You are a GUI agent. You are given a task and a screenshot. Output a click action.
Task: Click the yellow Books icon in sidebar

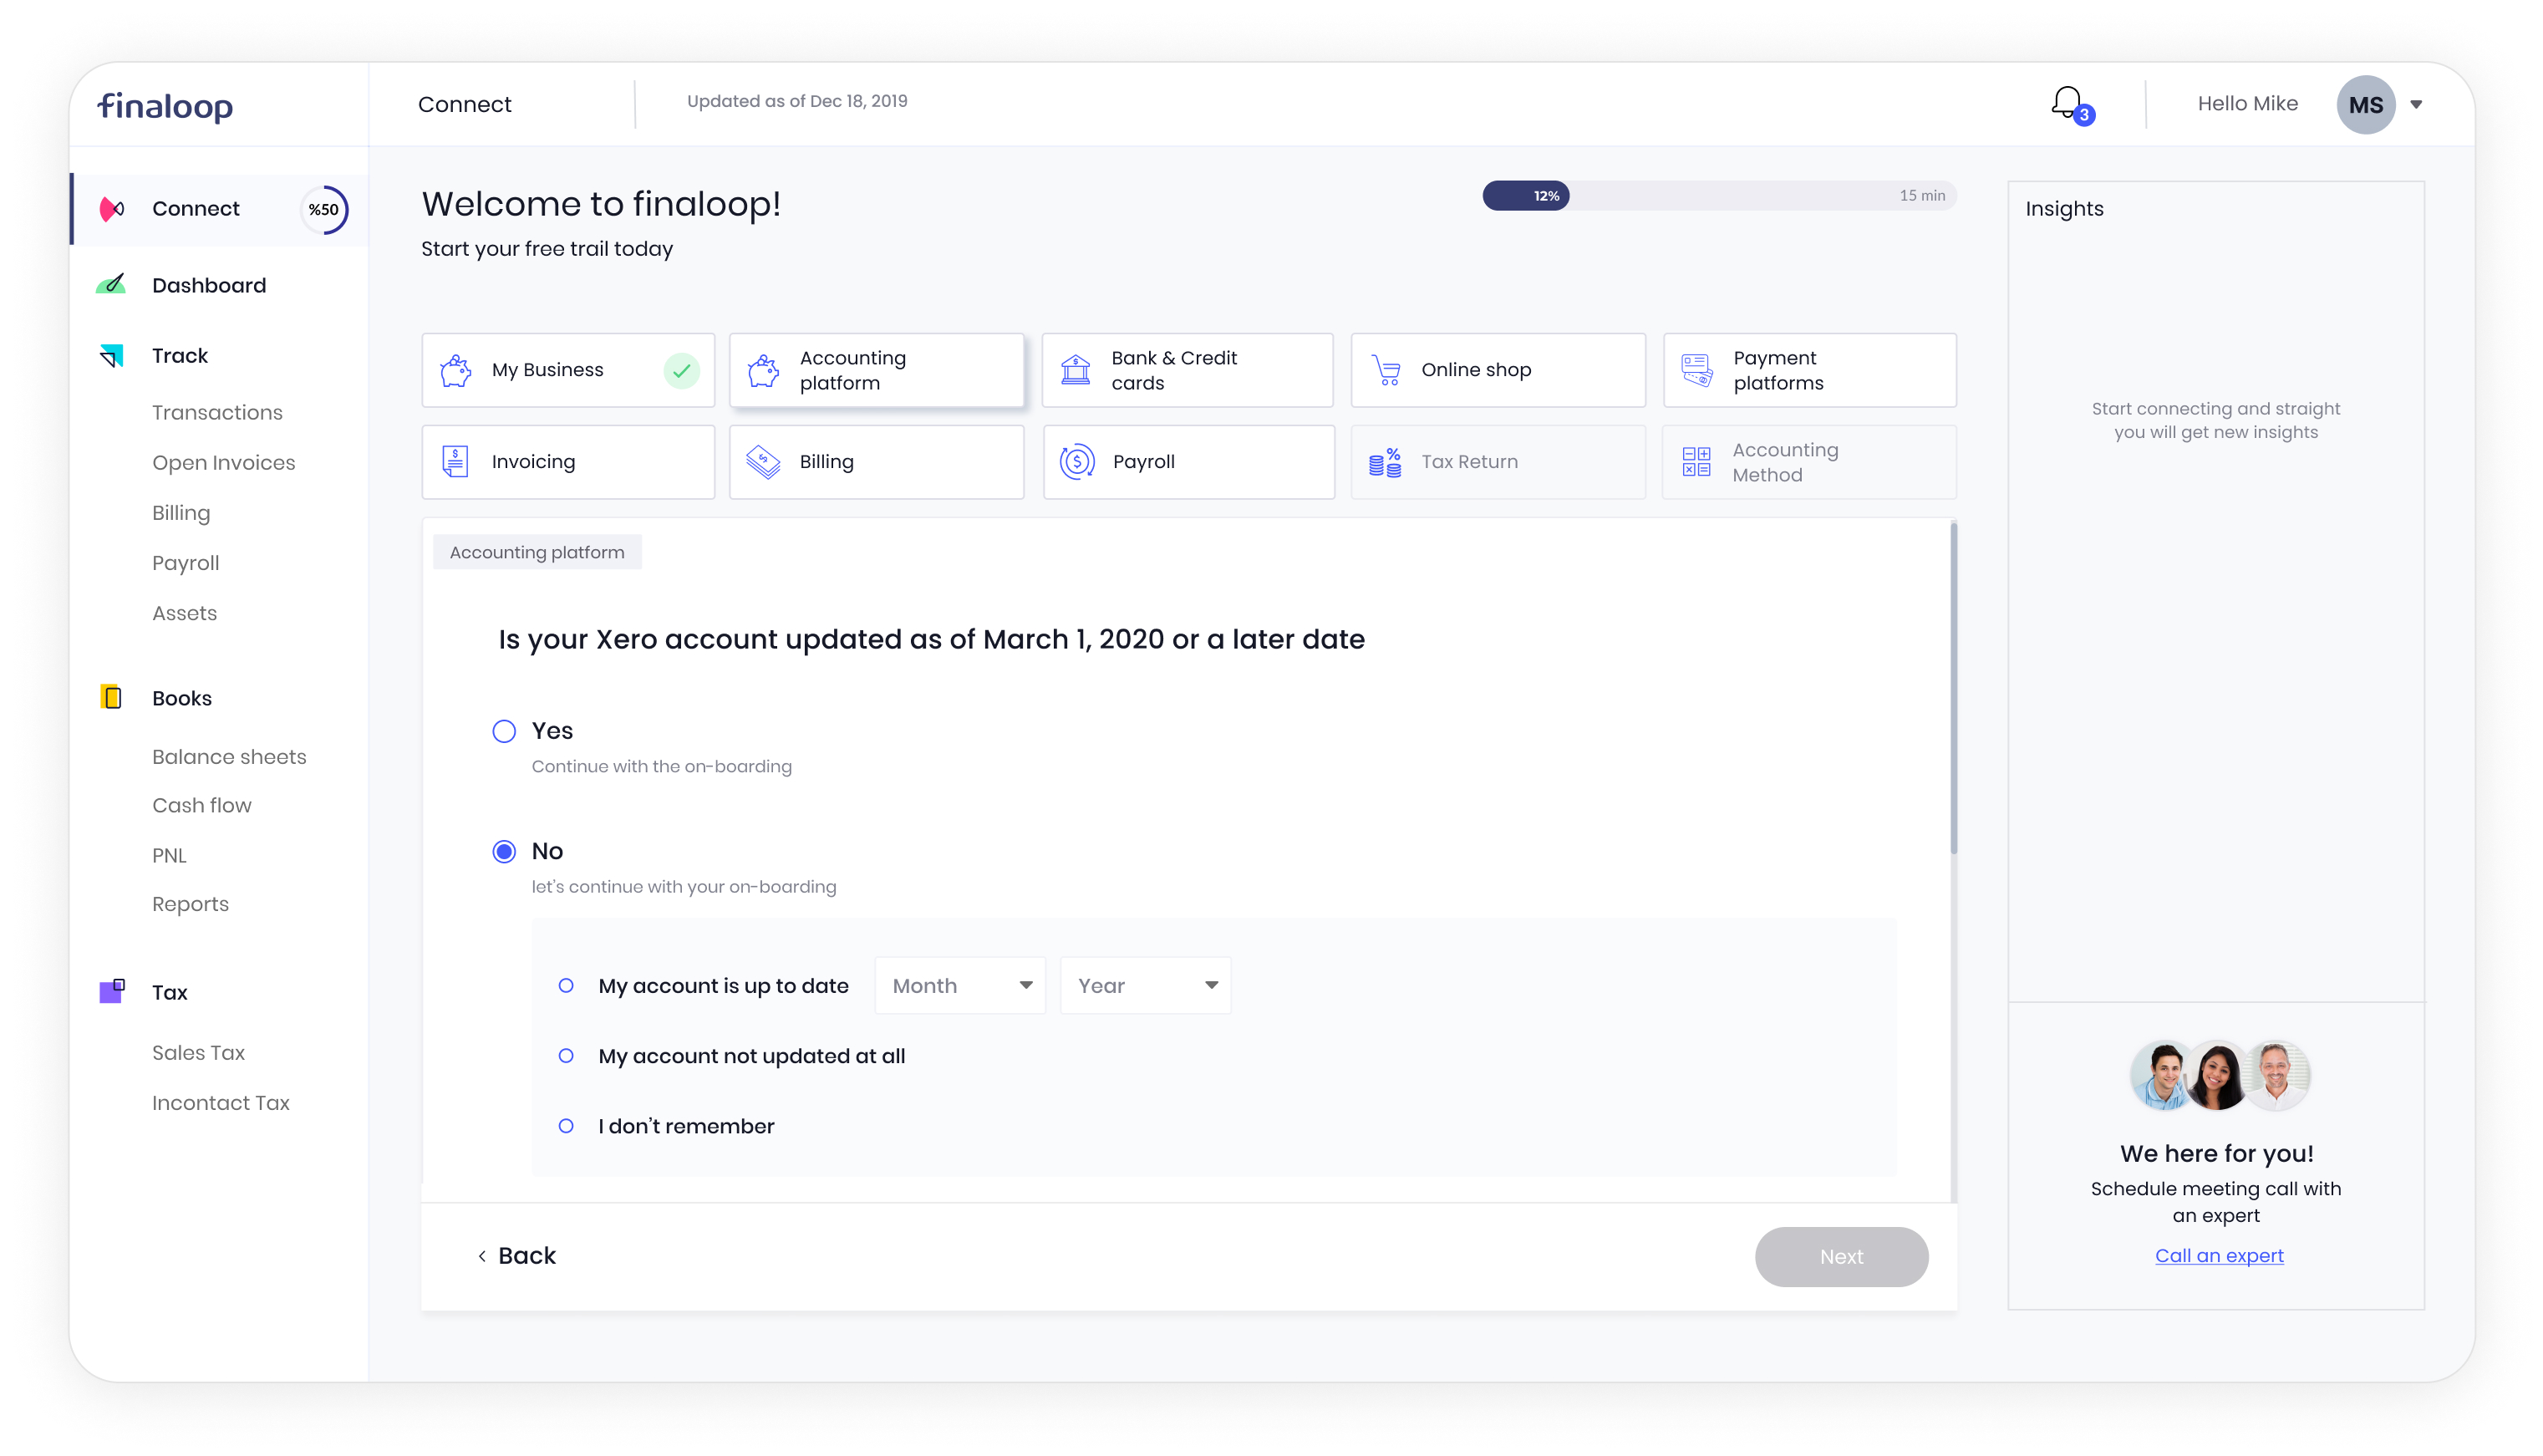tap(111, 698)
